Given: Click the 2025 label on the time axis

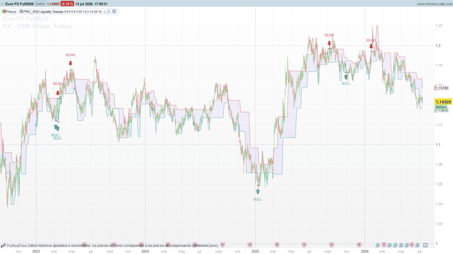Looking at the screenshot, I should click(255, 251).
